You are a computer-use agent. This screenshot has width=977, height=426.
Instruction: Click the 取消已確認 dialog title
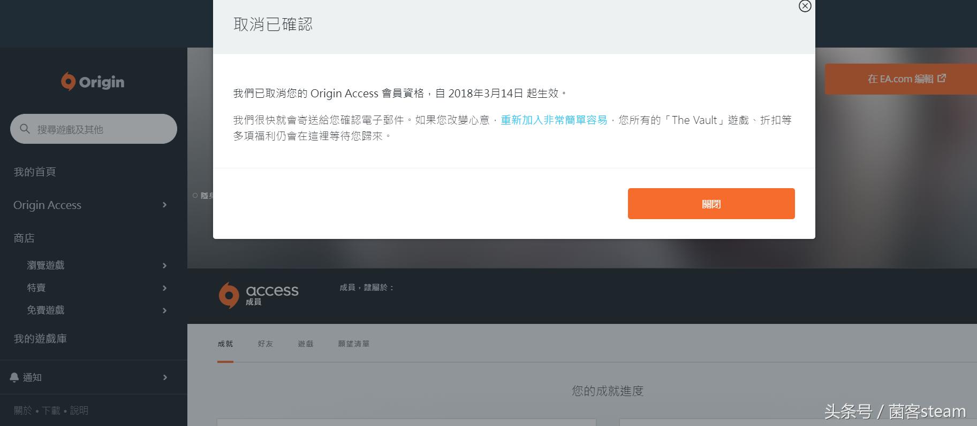tap(273, 25)
